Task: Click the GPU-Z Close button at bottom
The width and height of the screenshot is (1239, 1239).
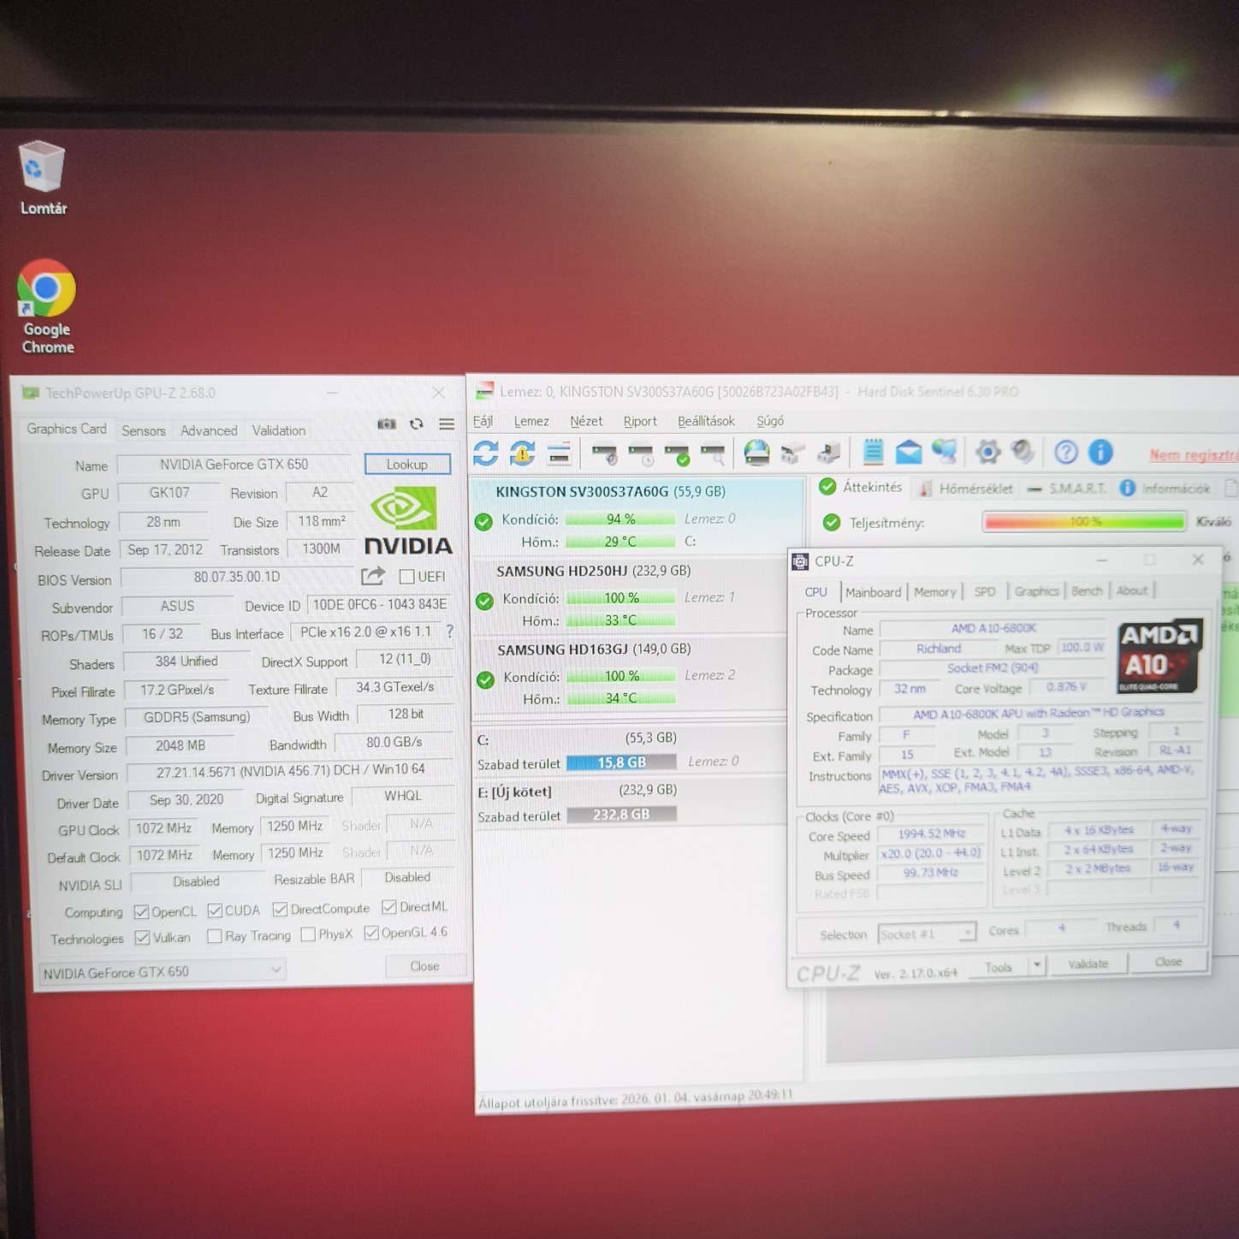Action: point(424,966)
